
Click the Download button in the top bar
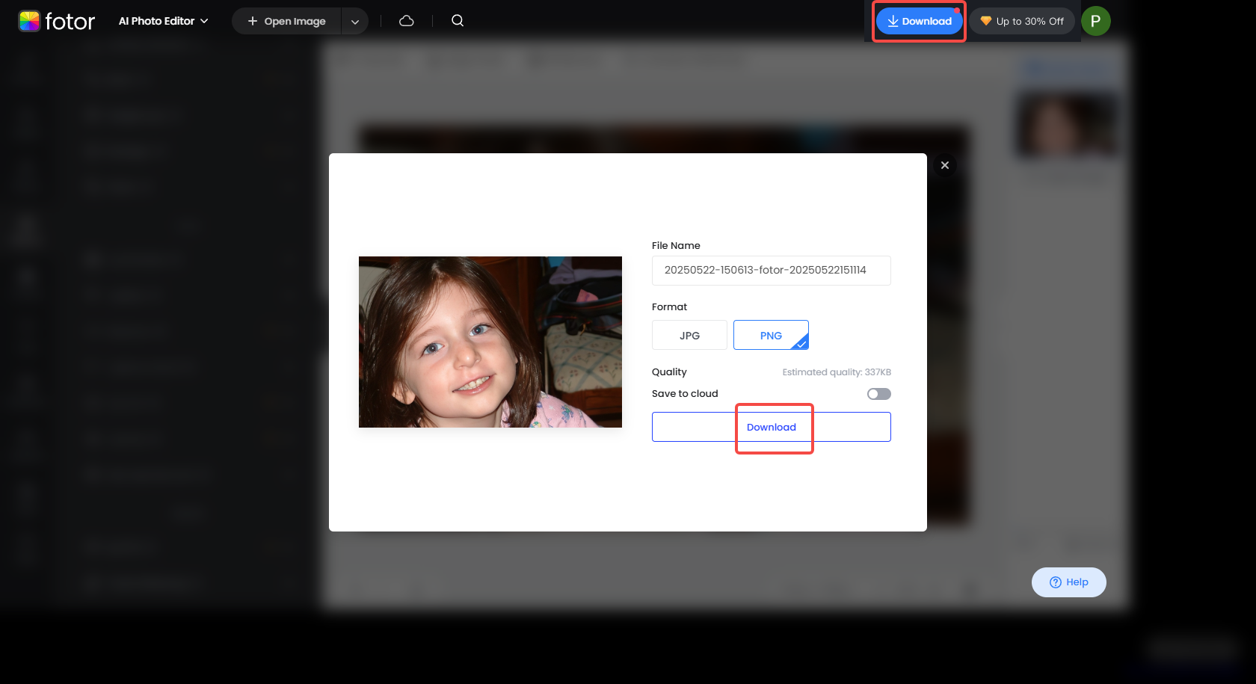click(920, 21)
